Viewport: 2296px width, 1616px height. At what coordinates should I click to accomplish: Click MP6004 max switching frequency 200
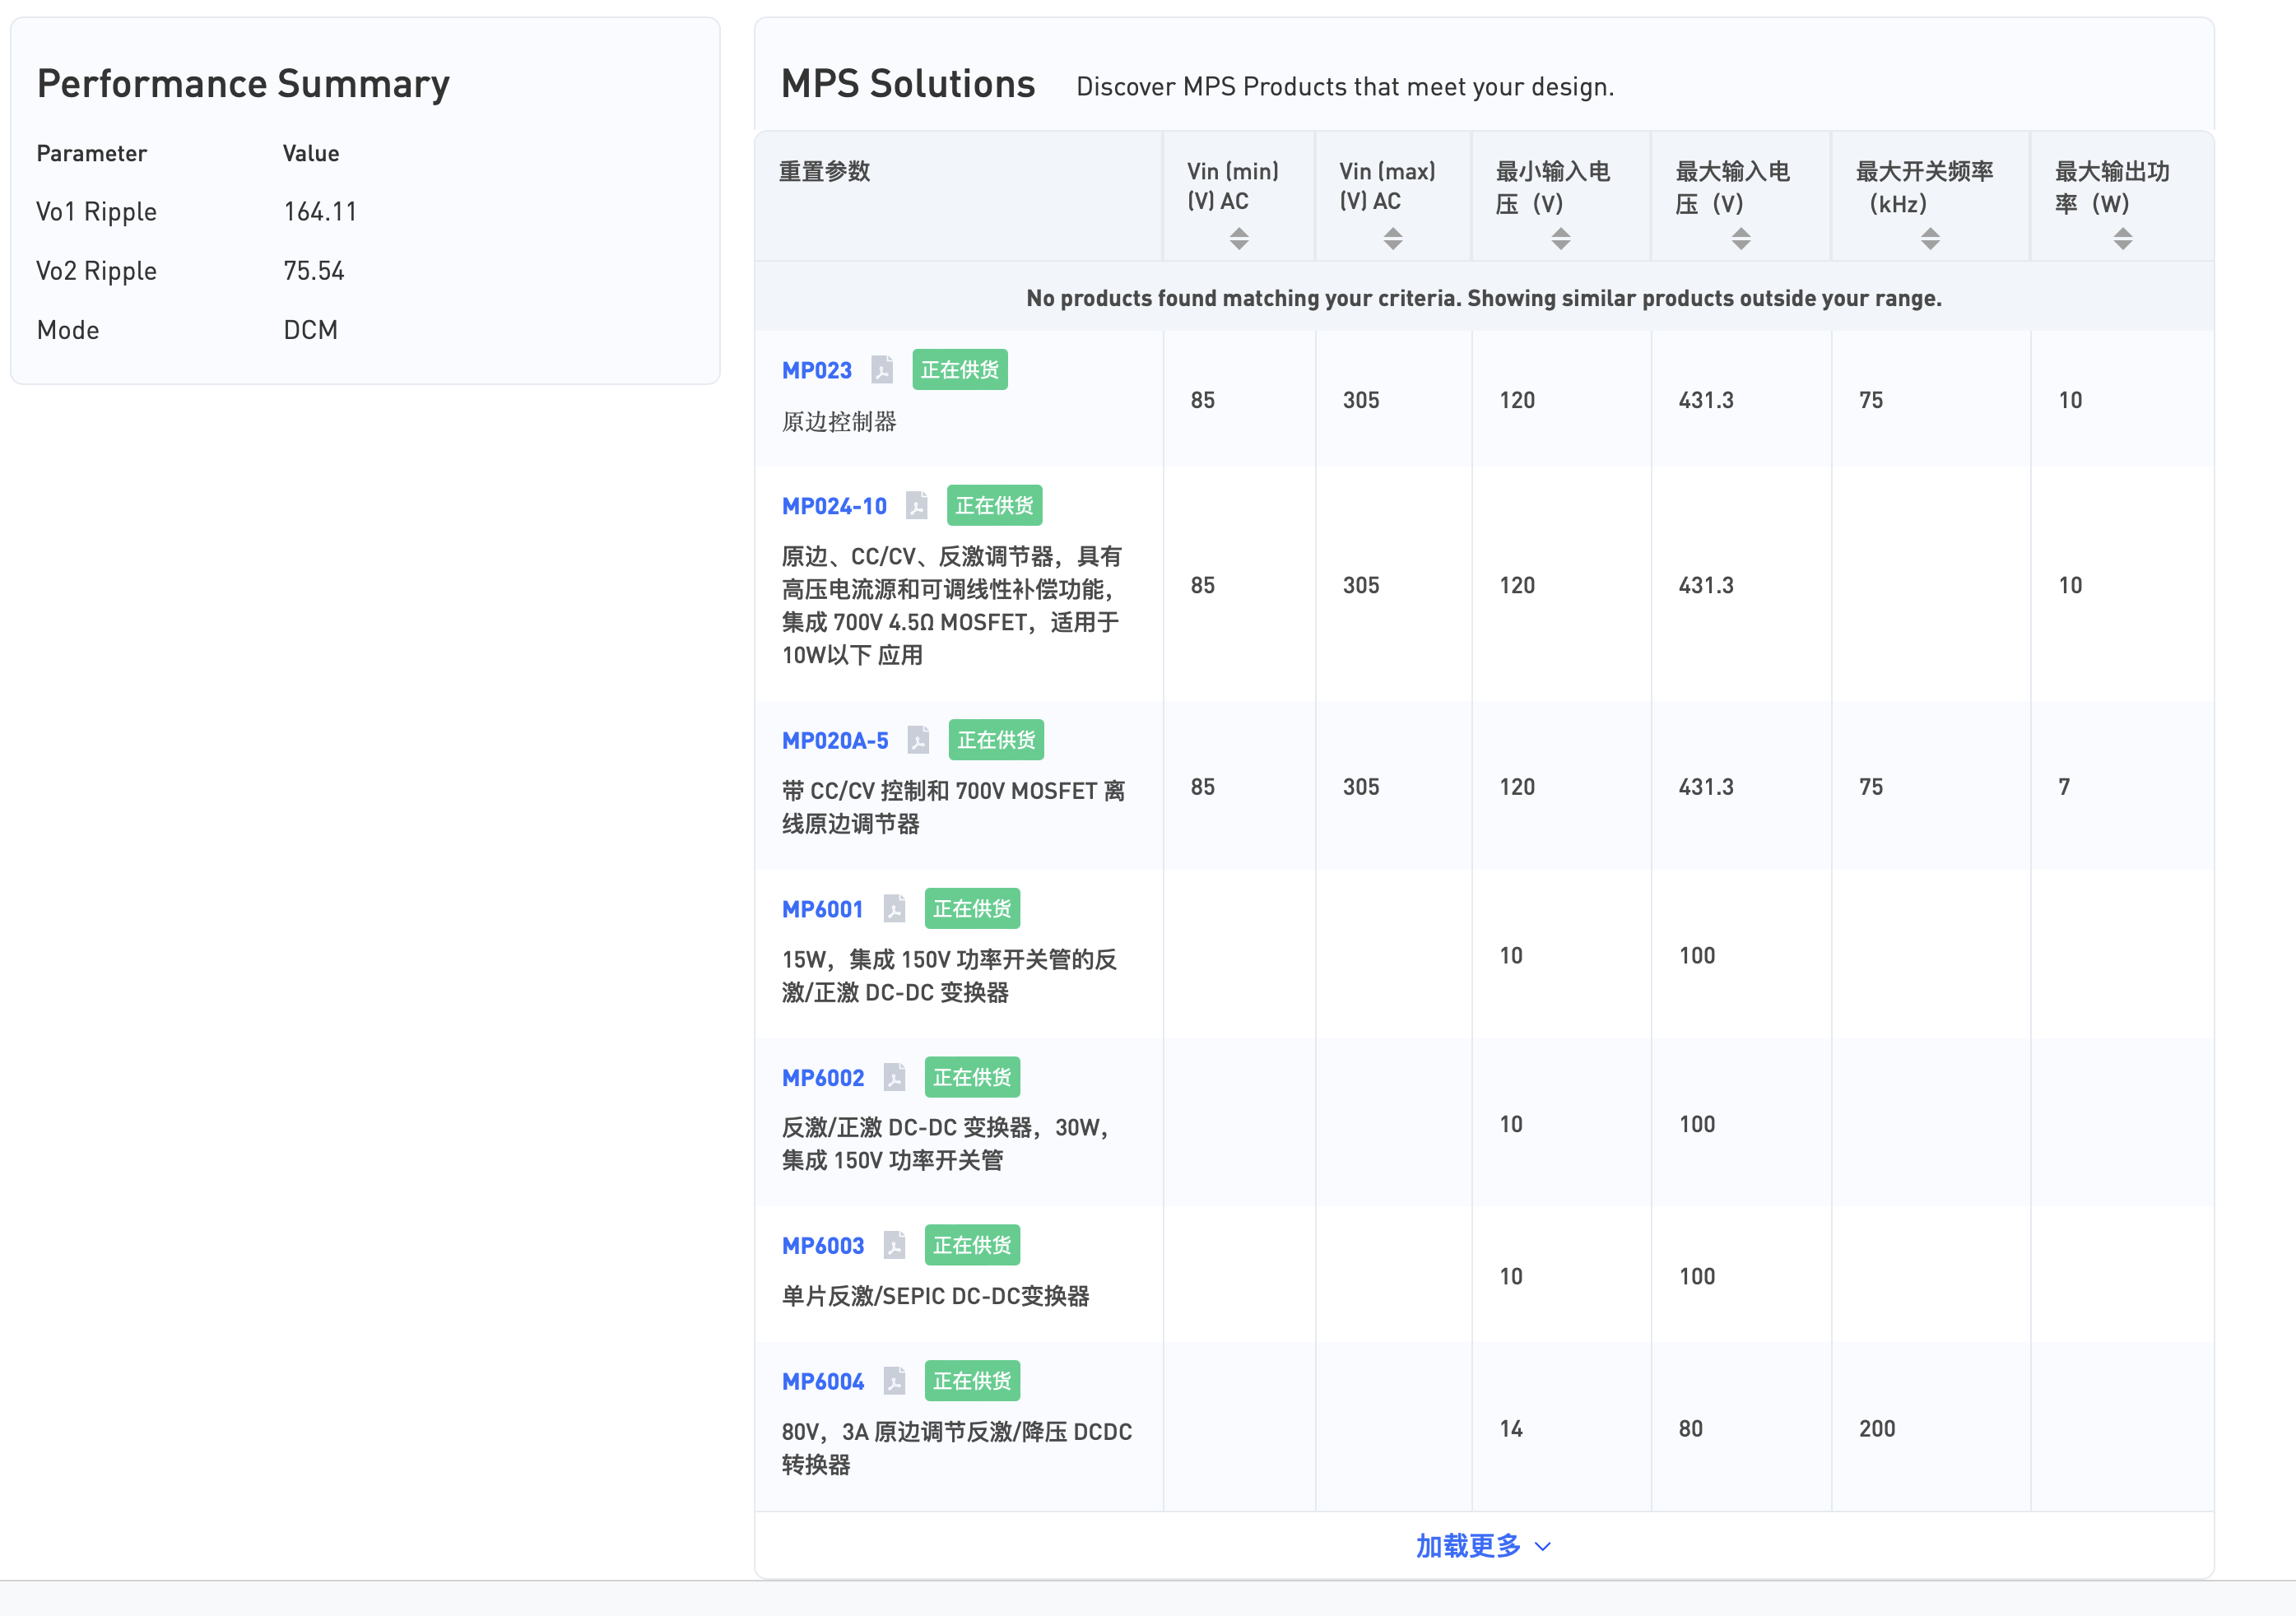pyautogui.click(x=1877, y=1429)
